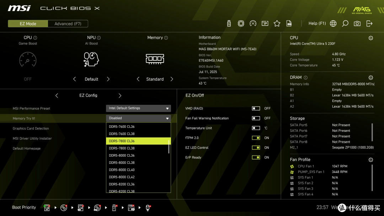Show info tooltip next to Memory label
This screenshot has width=384, height=216.
coord(166,38)
